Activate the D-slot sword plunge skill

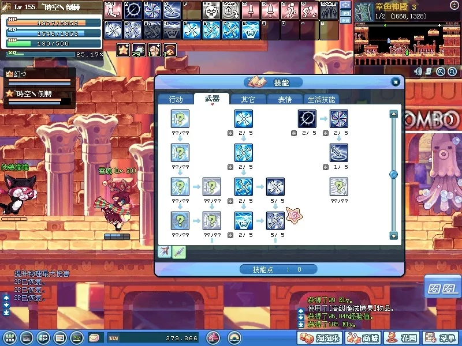click(172, 10)
